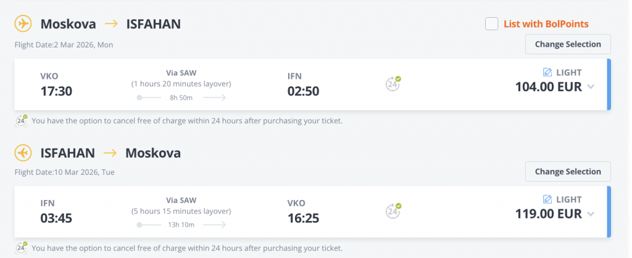
Task: Click airplane icon beside ISFAHAN to Moskova heading
Action: tap(23, 153)
